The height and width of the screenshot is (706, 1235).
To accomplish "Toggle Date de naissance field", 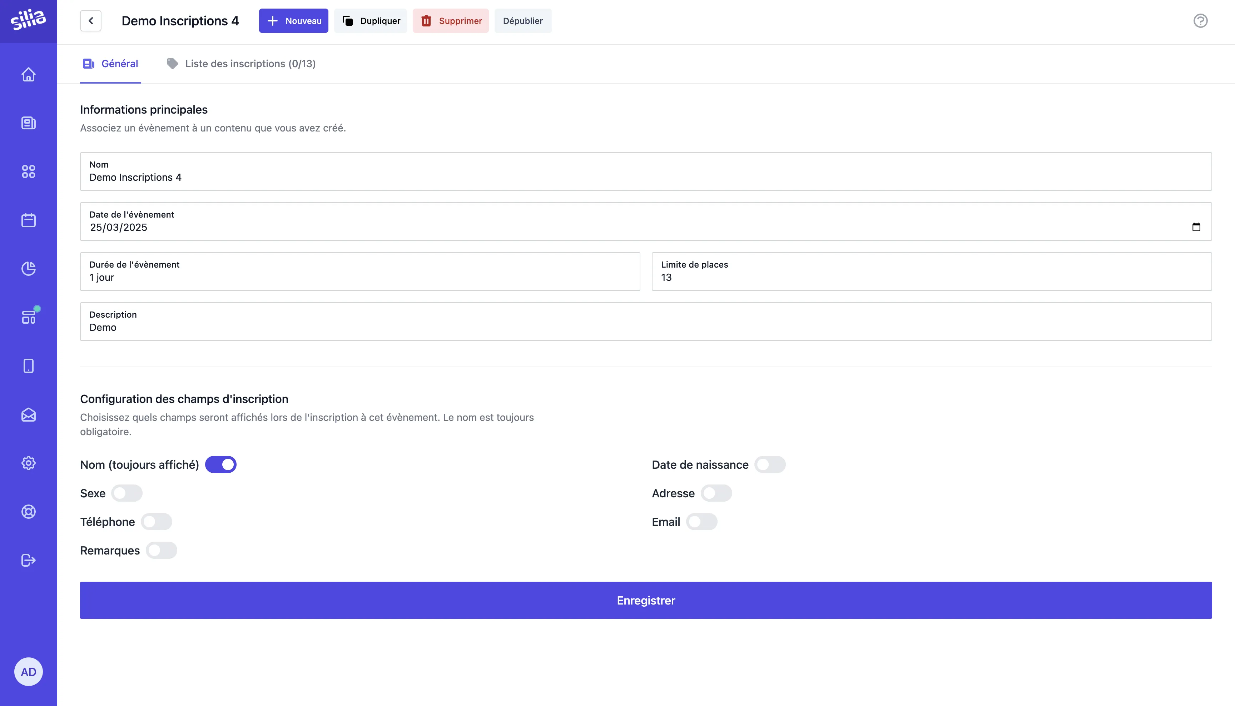I will 769,464.
